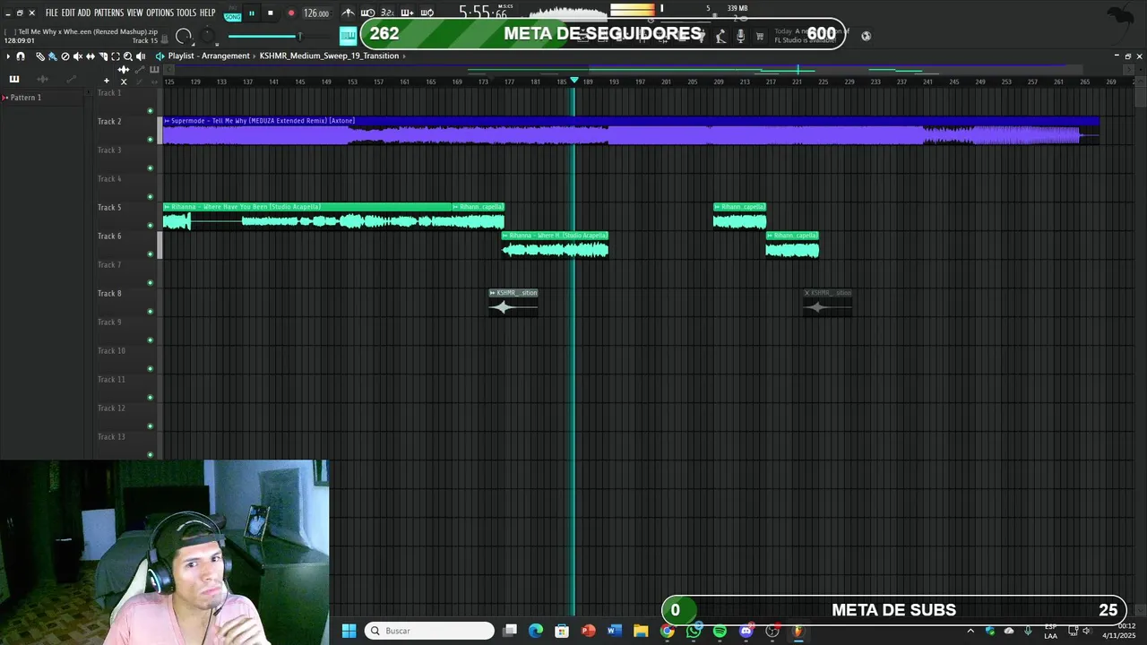
Task: Select the Slip tool
Action: 91,56
